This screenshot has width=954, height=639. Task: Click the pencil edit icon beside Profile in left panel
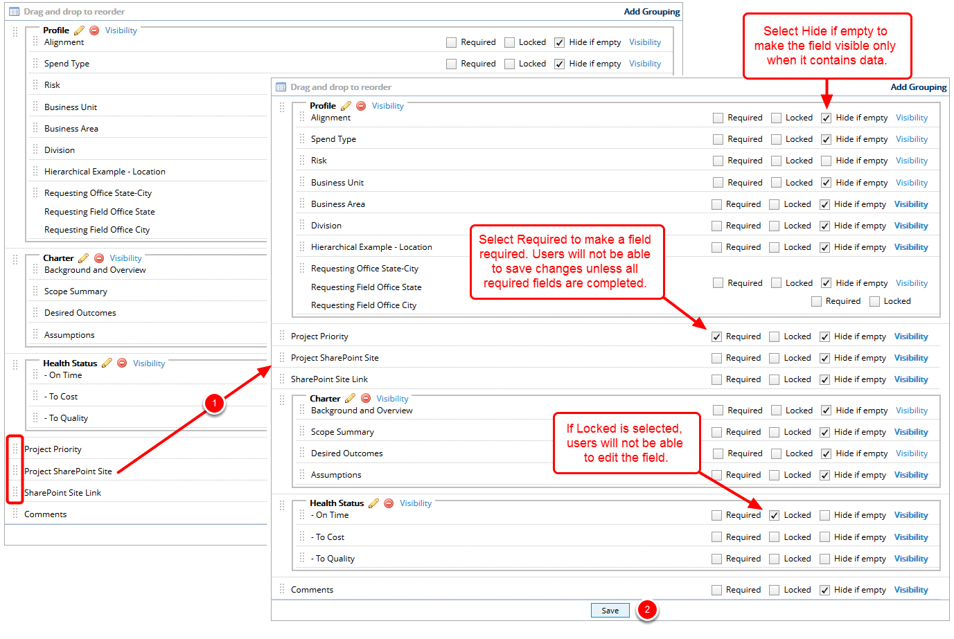tap(79, 30)
